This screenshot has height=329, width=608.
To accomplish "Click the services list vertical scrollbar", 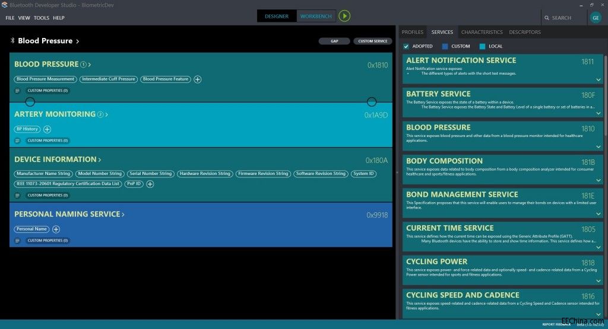I will (606, 148).
